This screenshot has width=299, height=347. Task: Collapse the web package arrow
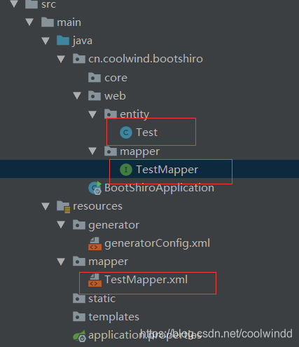(77, 95)
